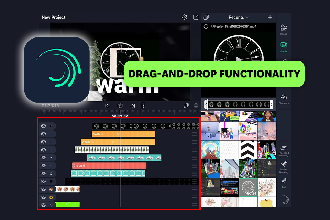Jump to the end of the timeline

pyautogui.click(x=132, y=106)
